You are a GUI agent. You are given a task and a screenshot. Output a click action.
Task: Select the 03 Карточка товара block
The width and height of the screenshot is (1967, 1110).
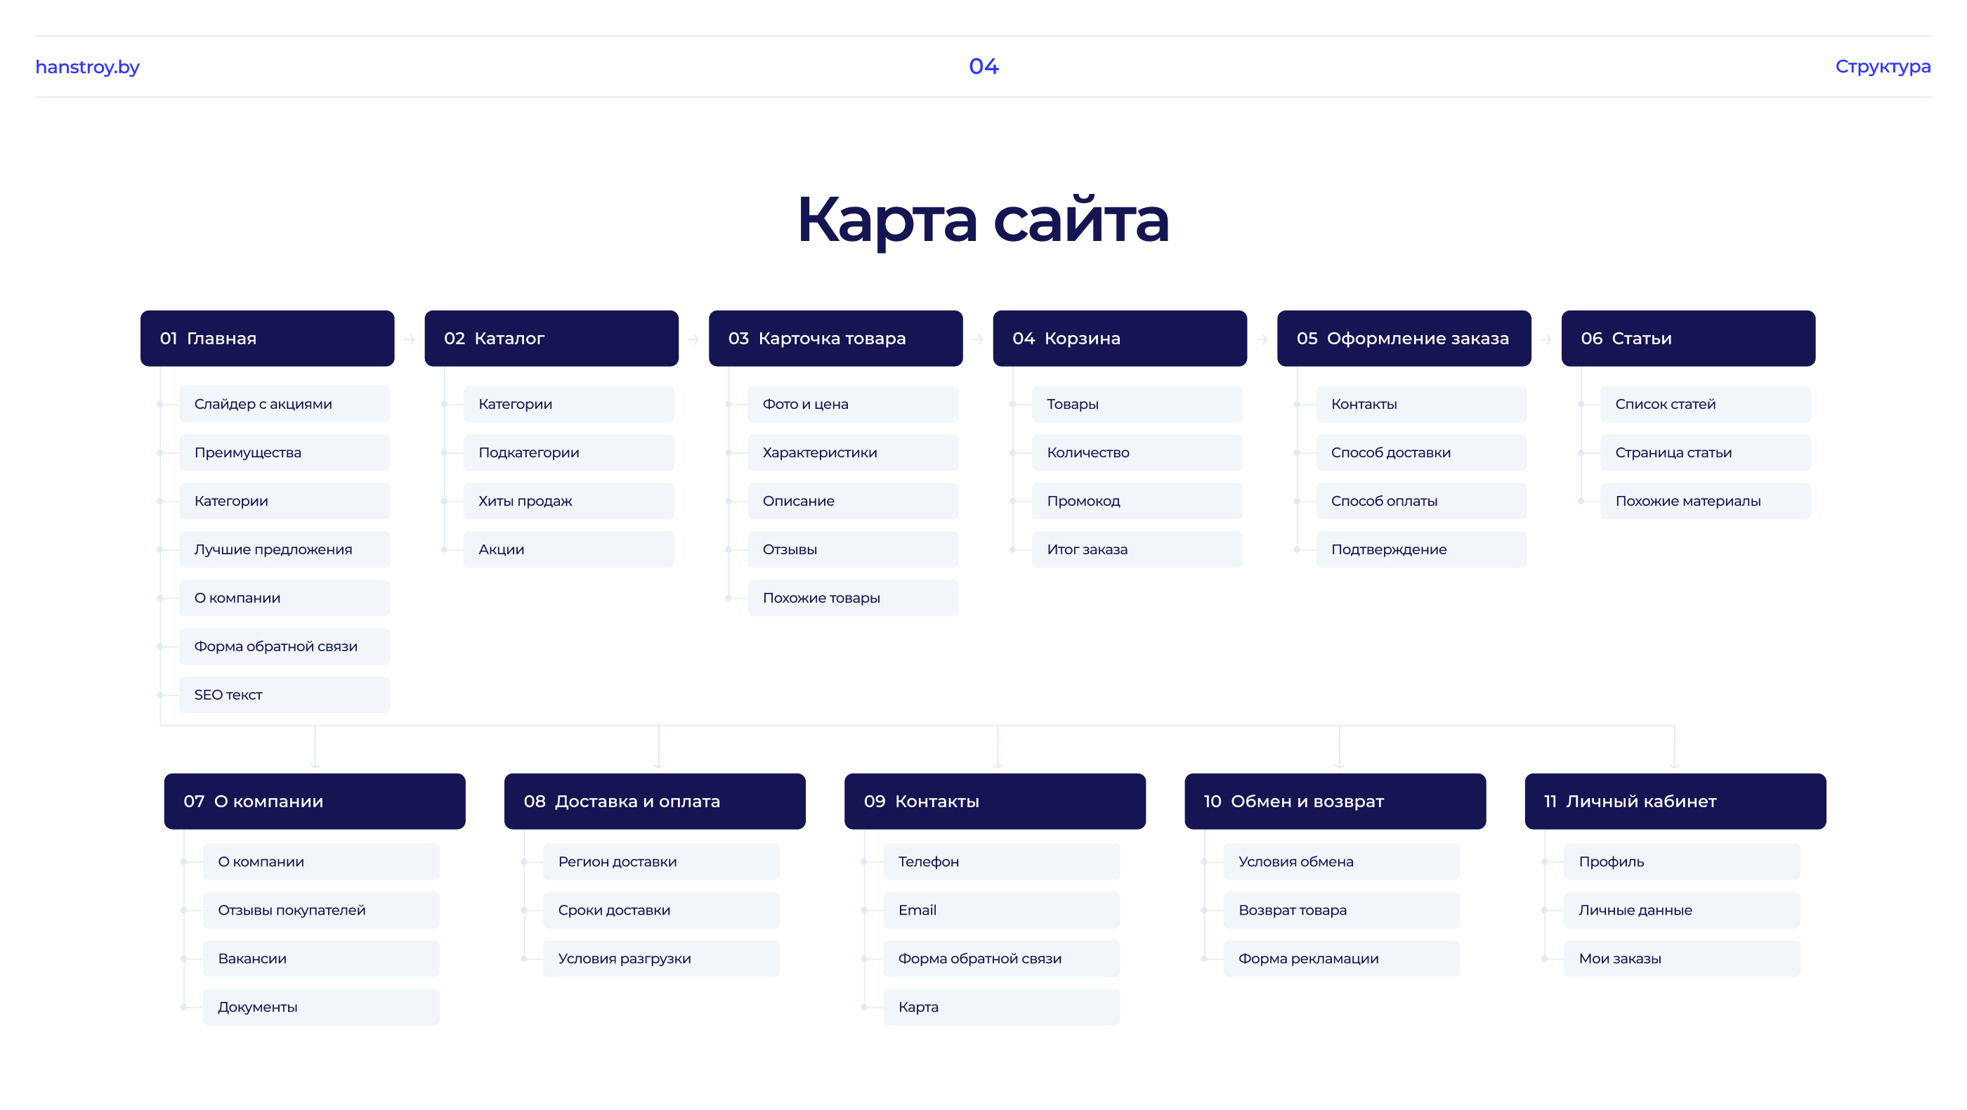(835, 338)
